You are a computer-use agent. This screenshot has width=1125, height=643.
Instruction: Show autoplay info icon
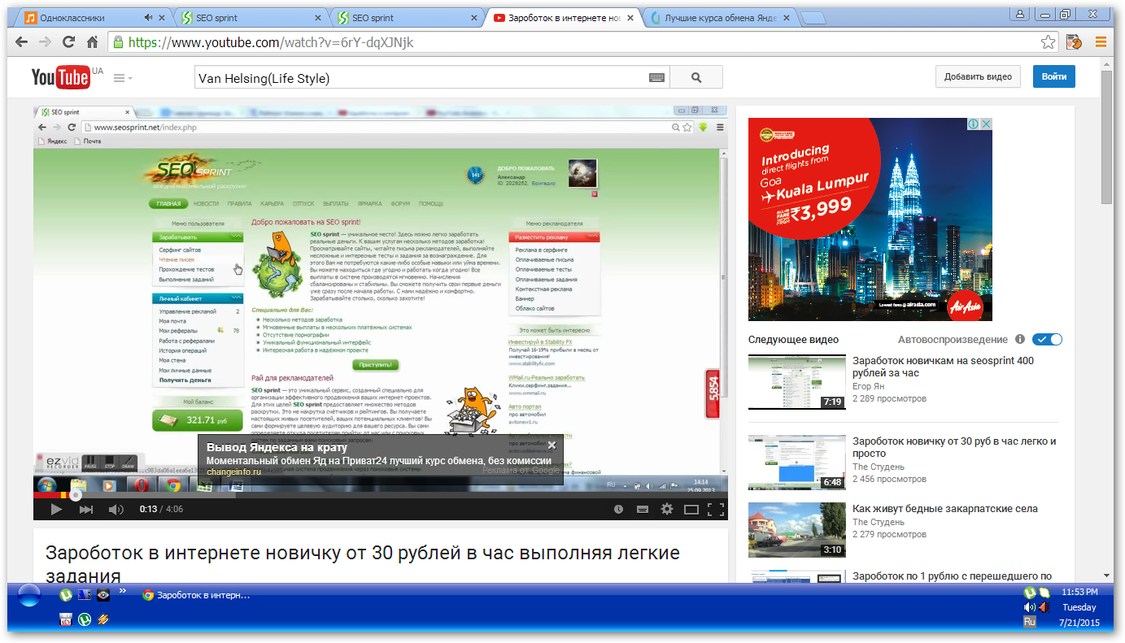tap(1020, 340)
